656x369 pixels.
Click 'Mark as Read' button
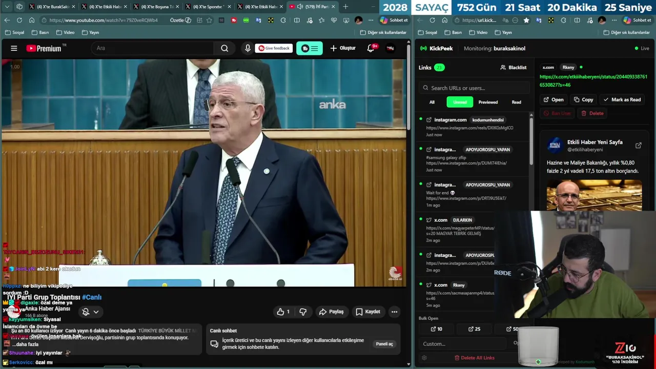point(622,99)
